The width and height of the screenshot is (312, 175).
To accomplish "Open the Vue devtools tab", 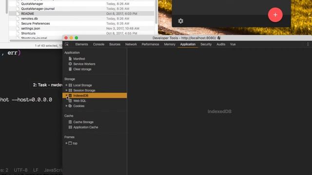I will 233,44.
